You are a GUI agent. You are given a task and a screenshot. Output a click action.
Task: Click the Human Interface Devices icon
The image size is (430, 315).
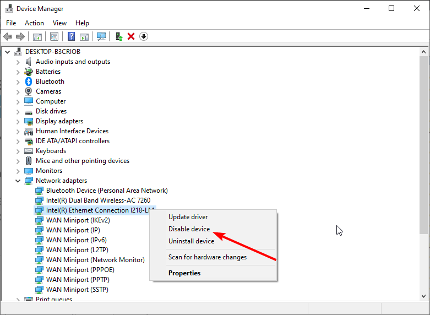29,131
